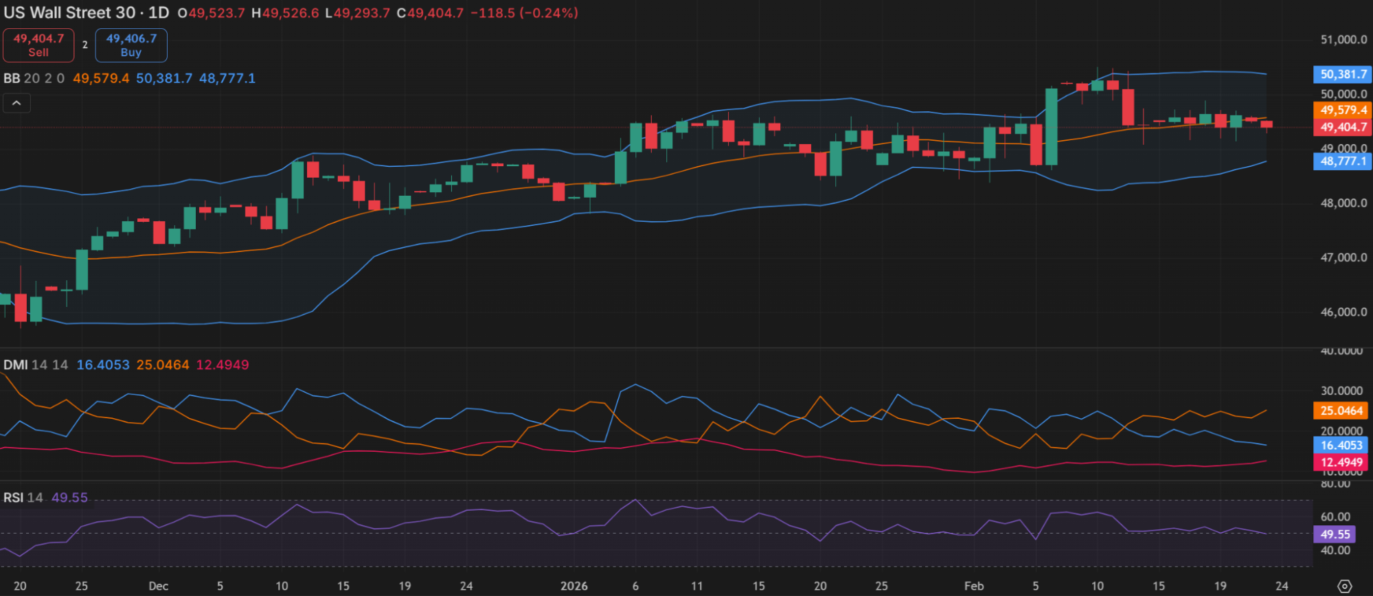Image resolution: width=1373 pixels, height=596 pixels.
Task: Click the blue 48,777.1 lower band price label
Action: tap(1343, 161)
